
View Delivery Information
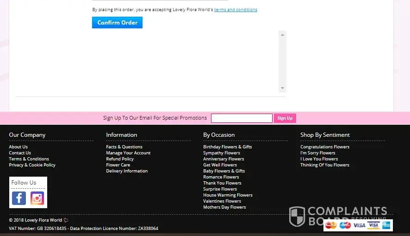127,171
